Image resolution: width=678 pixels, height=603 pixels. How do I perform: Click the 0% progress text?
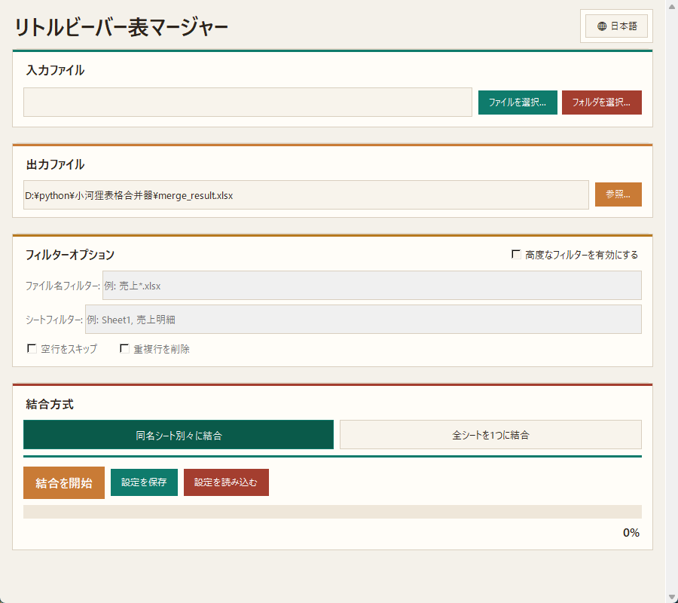pos(631,533)
